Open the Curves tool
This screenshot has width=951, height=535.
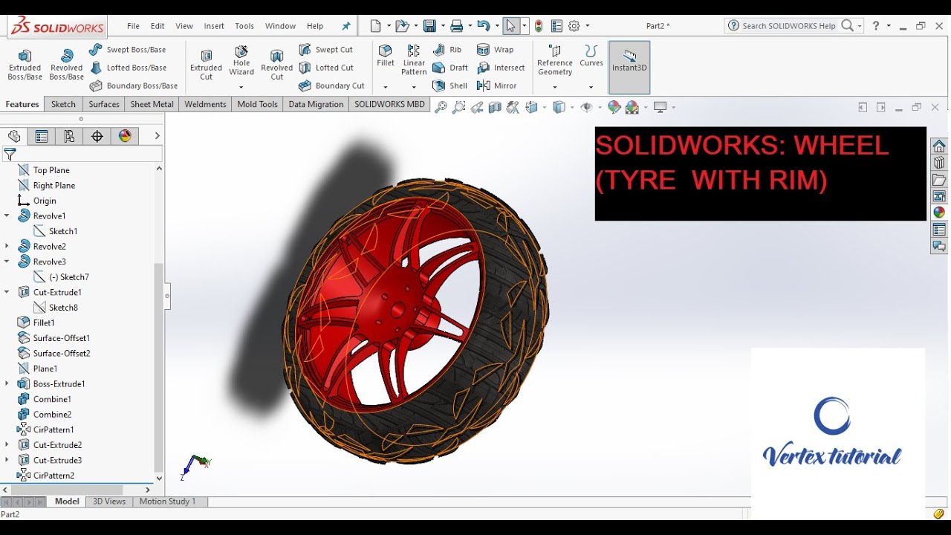point(591,56)
